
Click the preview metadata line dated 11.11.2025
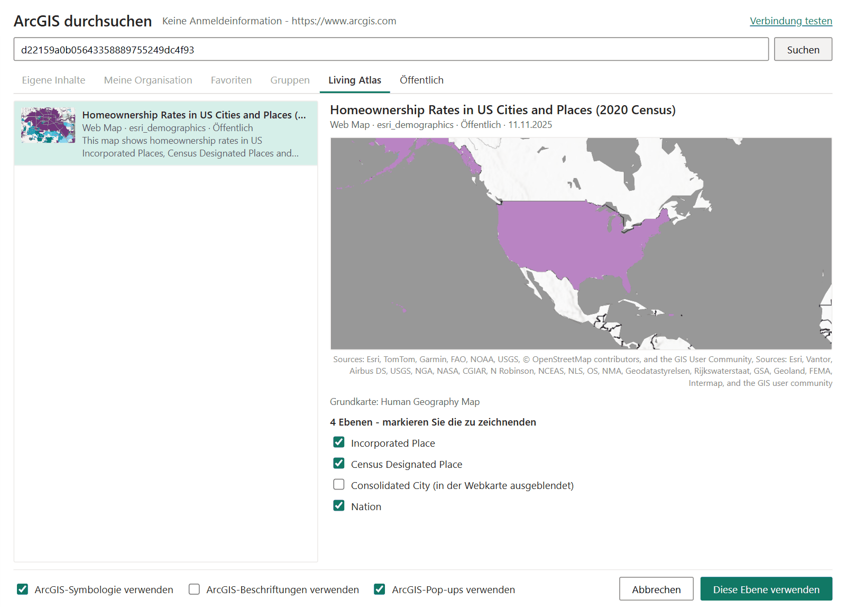pyautogui.click(x=441, y=125)
